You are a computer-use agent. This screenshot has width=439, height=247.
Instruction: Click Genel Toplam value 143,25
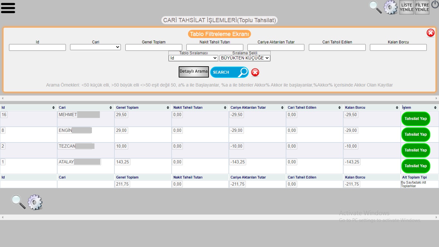(x=123, y=162)
